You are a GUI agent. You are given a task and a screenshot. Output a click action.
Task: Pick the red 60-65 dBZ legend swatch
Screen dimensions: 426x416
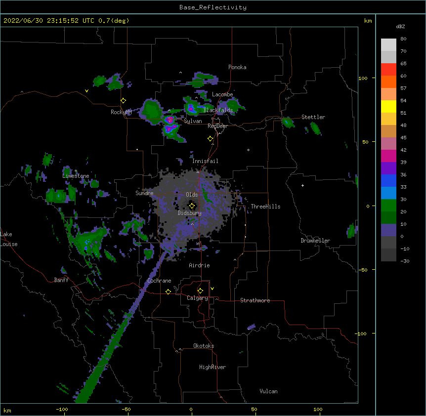pyautogui.click(x=388, y=70)
